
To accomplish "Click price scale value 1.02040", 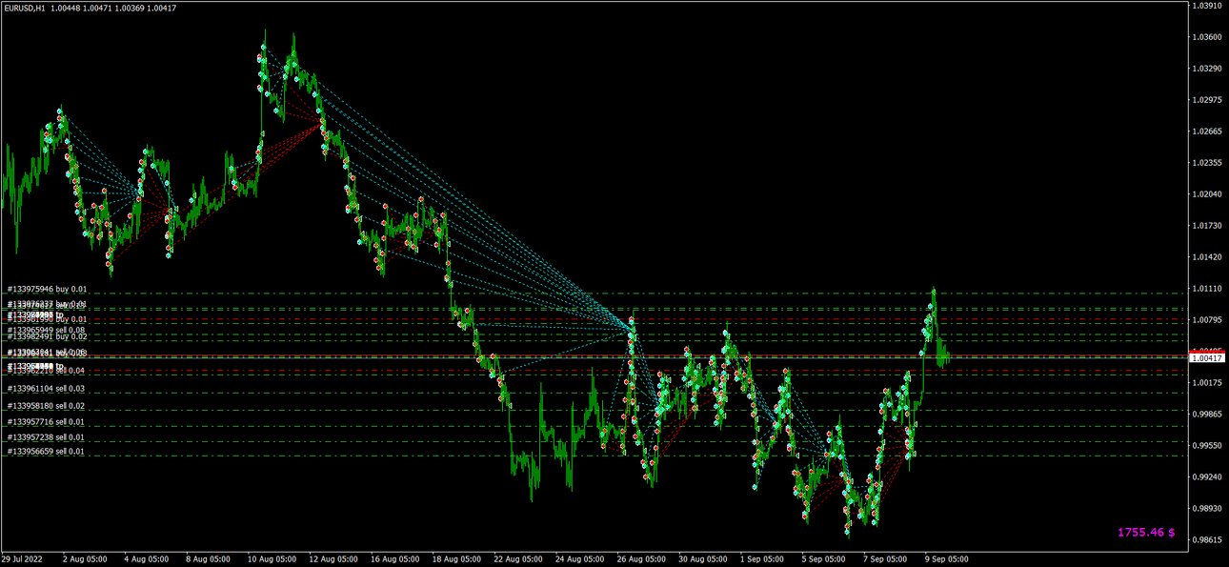I will (1208, 194).
